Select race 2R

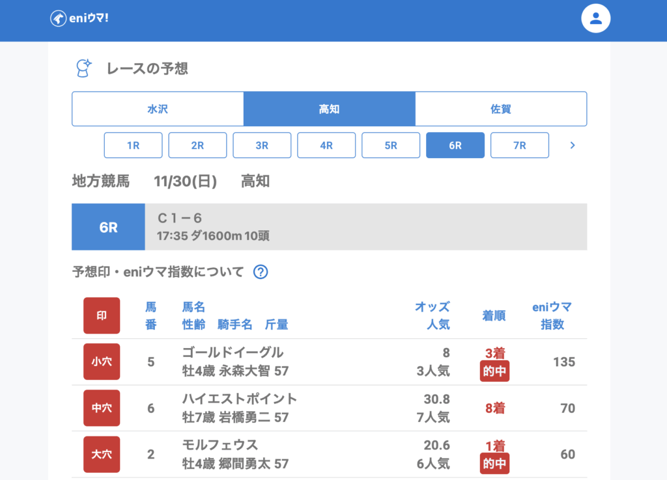click(197, 145)
